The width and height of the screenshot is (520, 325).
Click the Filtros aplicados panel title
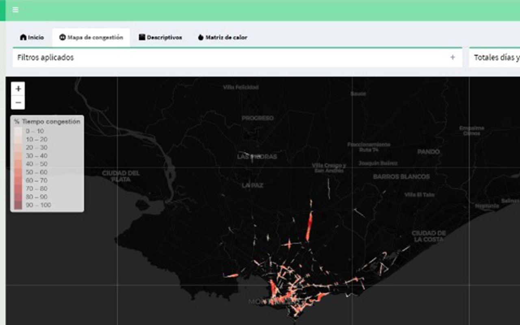[x=45, y=58]
